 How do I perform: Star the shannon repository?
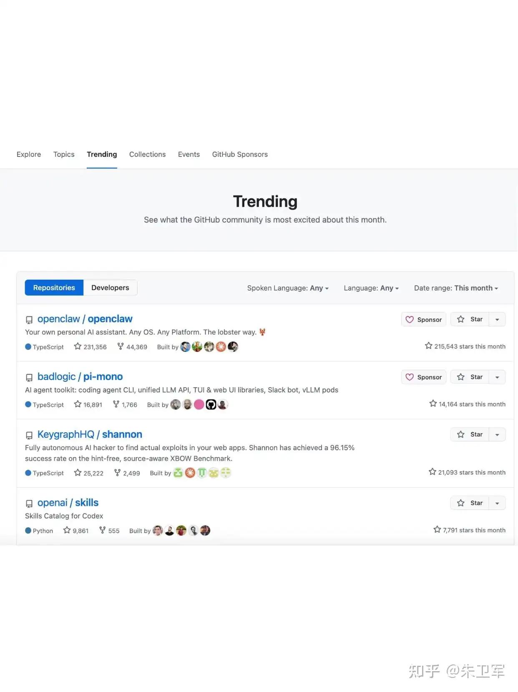point(470,434)
